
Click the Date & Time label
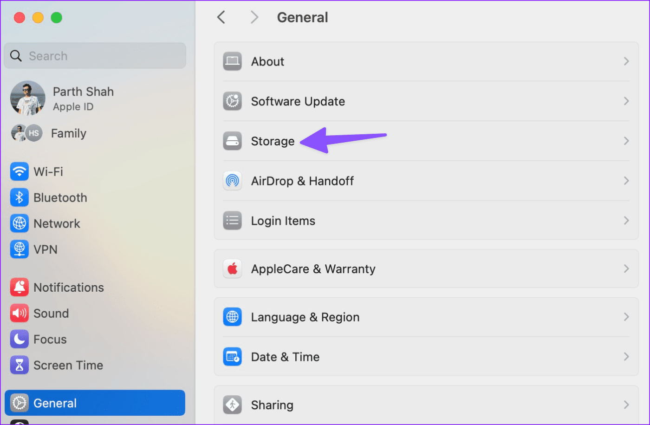(x=286, y=357)
